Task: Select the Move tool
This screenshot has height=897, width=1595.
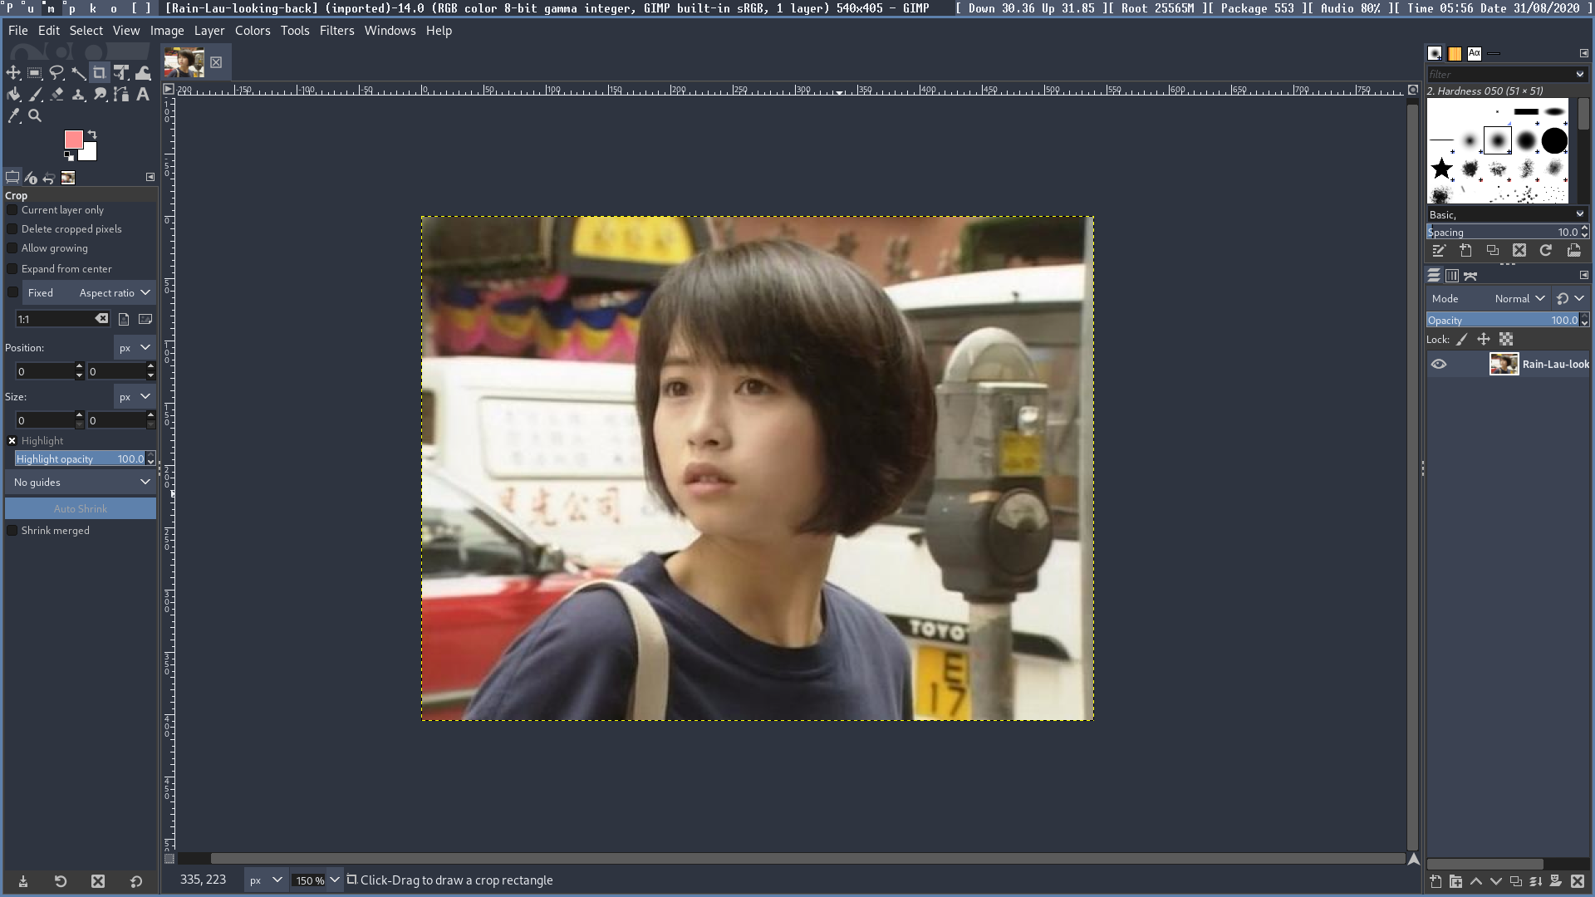Action: point(13,73)
